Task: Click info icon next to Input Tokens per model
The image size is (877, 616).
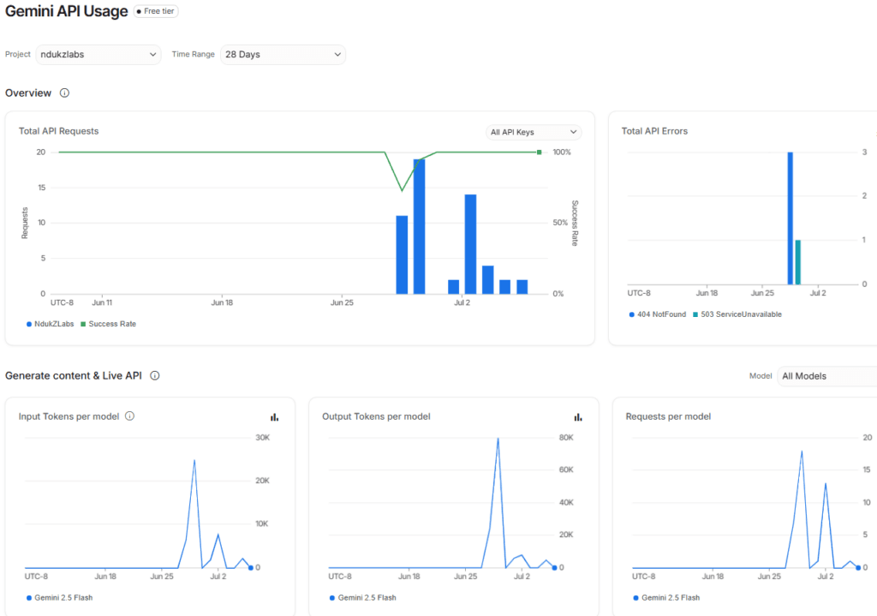Action: click(130, 416)
